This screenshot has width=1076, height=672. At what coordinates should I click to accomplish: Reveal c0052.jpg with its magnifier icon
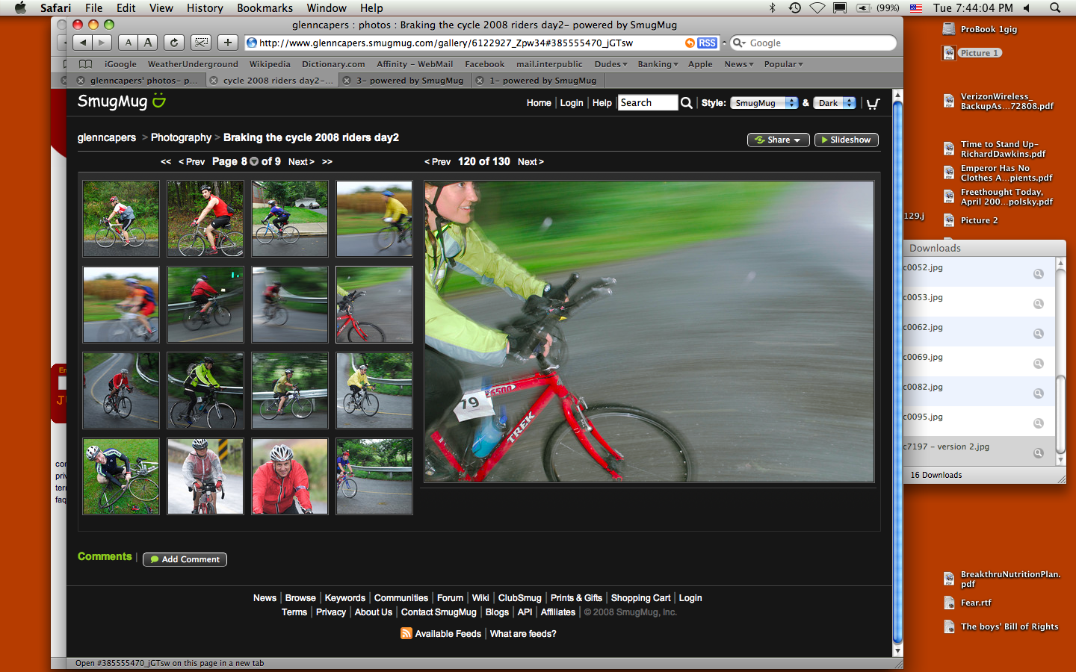coord(1038,274)
